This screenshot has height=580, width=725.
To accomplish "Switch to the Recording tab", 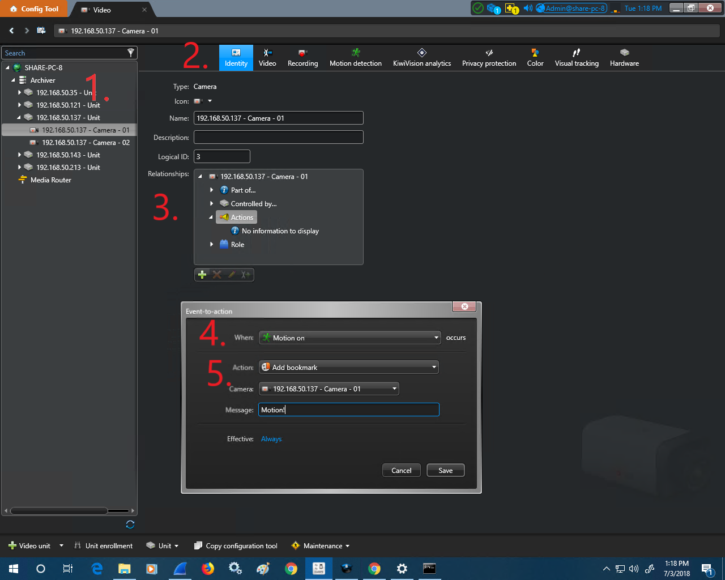I will click(x=302, y=57).
